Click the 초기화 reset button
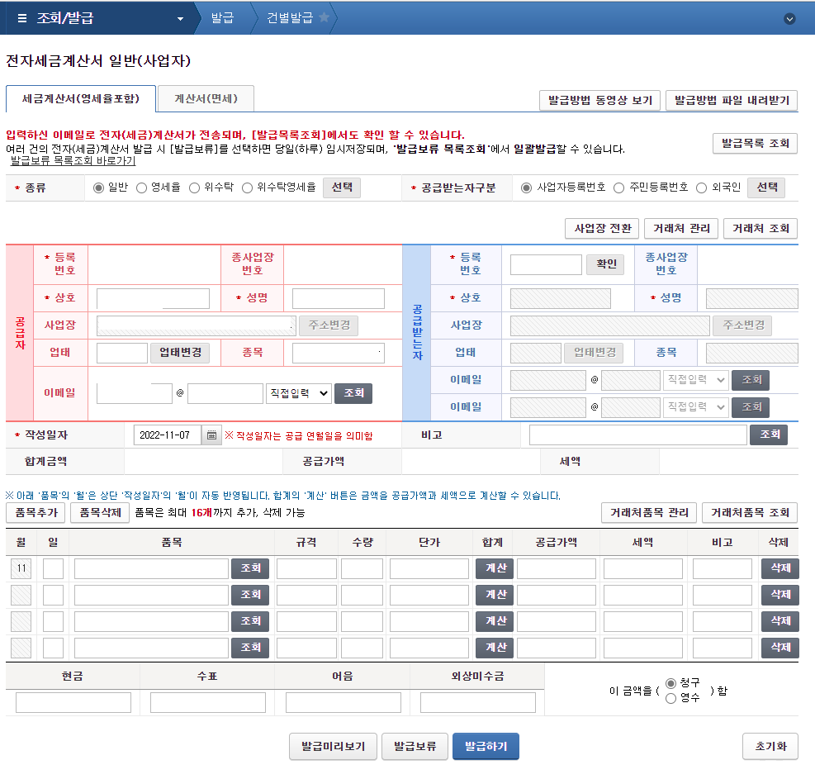Screen dimensions: 815x779 (770, 746)
